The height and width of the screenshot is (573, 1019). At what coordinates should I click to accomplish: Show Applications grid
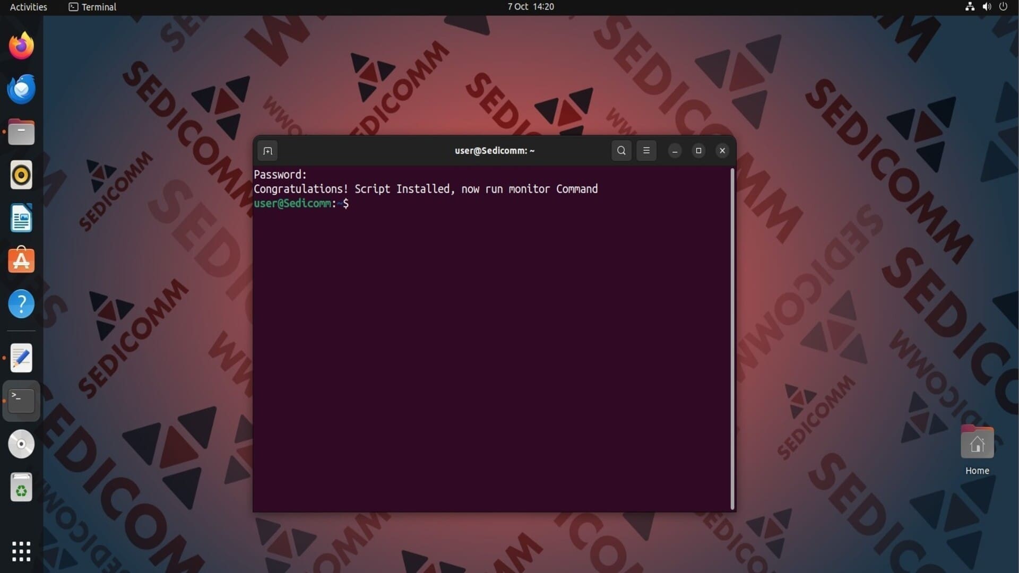(21, 551)
